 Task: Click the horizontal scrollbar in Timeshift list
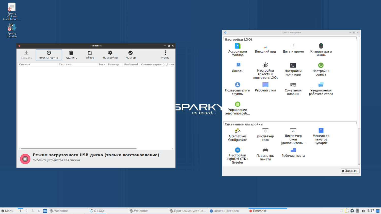78,149
